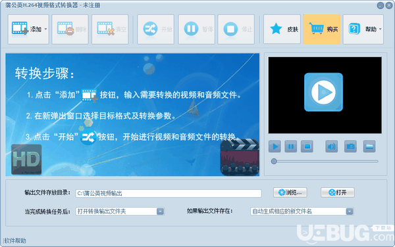Screen dimensions: 395x247
Task: Click the 购买 (Buy) cart button
Action: click(322, 30)
